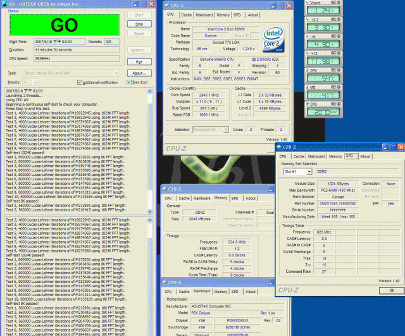Click the Rounds field showing 0/0

(x=112, y=42)
